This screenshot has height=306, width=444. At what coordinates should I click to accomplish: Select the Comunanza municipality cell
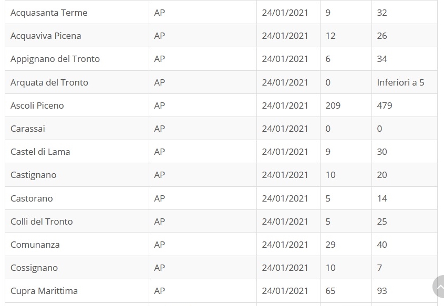tap(77, 245)
